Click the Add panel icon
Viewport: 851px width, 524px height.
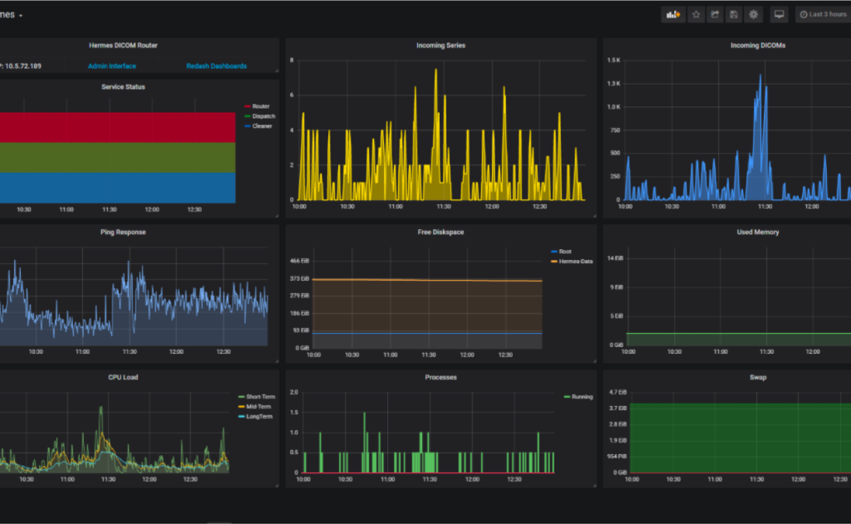coord(673,14)
